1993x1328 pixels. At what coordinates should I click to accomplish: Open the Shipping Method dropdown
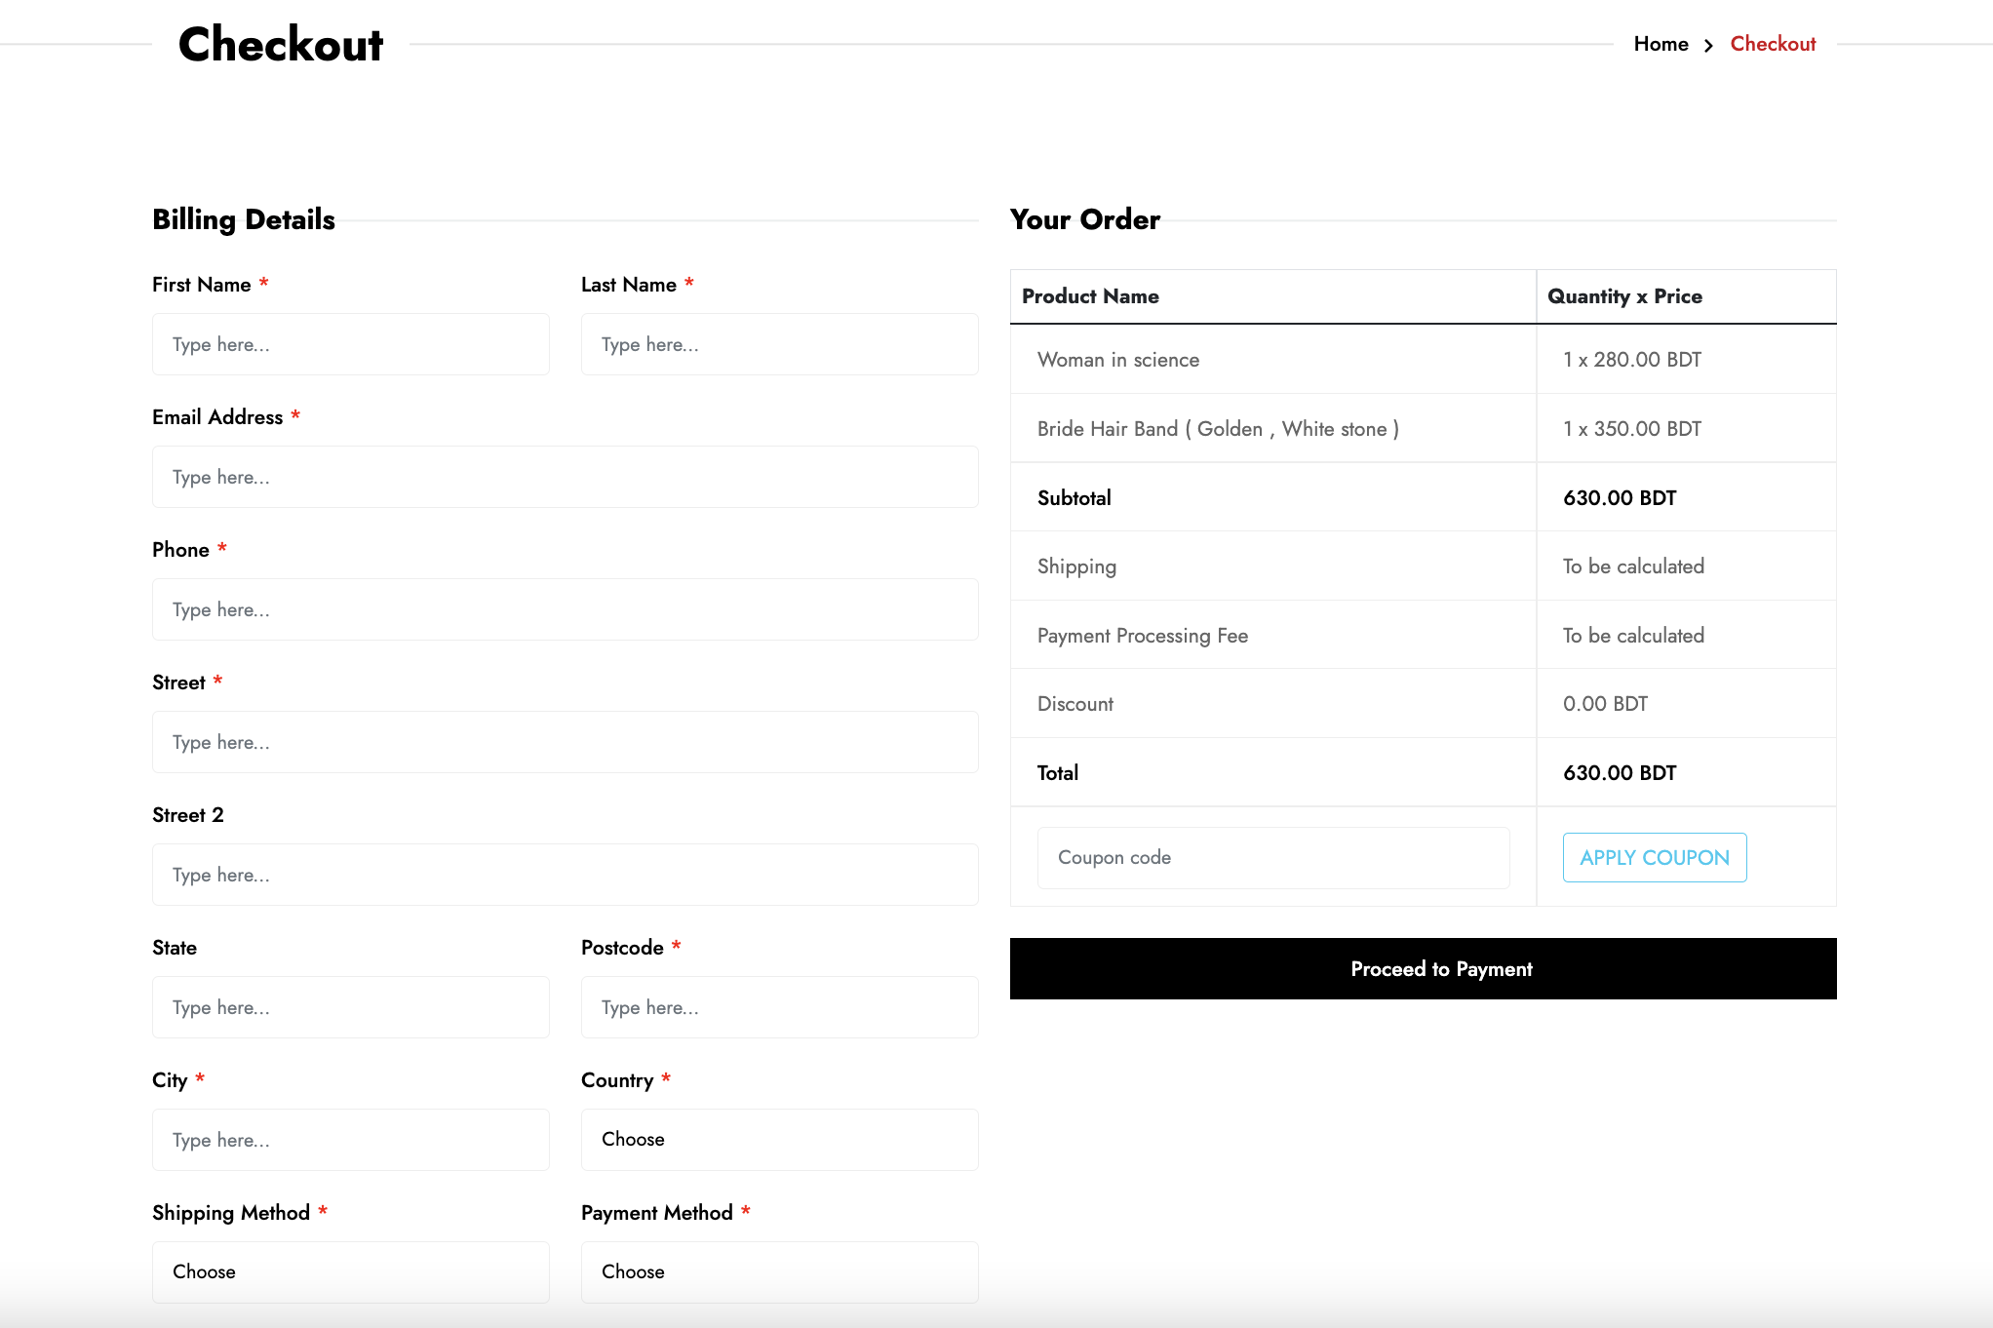click(351, 1272)
